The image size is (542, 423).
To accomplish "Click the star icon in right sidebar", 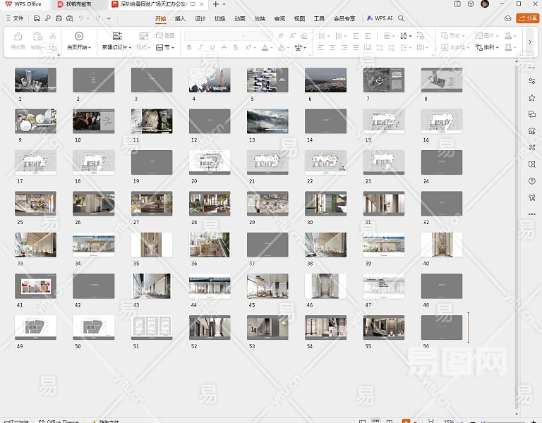I will [x=531, y=97].
